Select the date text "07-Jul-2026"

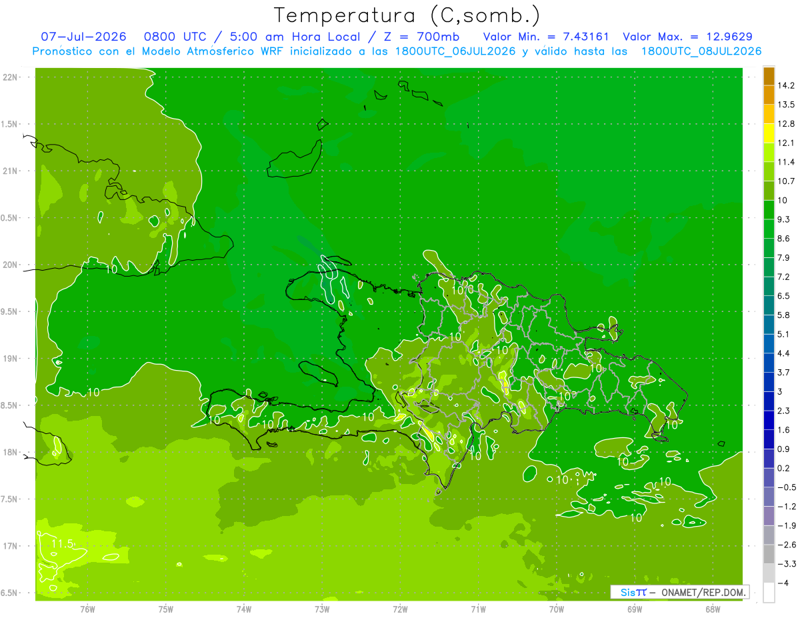tap(83, 37)
